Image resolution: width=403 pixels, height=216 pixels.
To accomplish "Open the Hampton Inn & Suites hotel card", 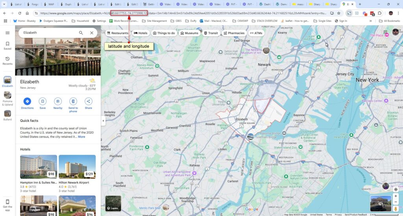I will 39,174.
